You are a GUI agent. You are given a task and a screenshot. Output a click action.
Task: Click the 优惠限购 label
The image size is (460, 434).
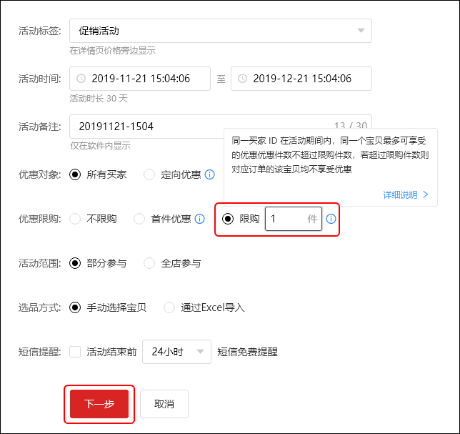click(x=39, y=219)
